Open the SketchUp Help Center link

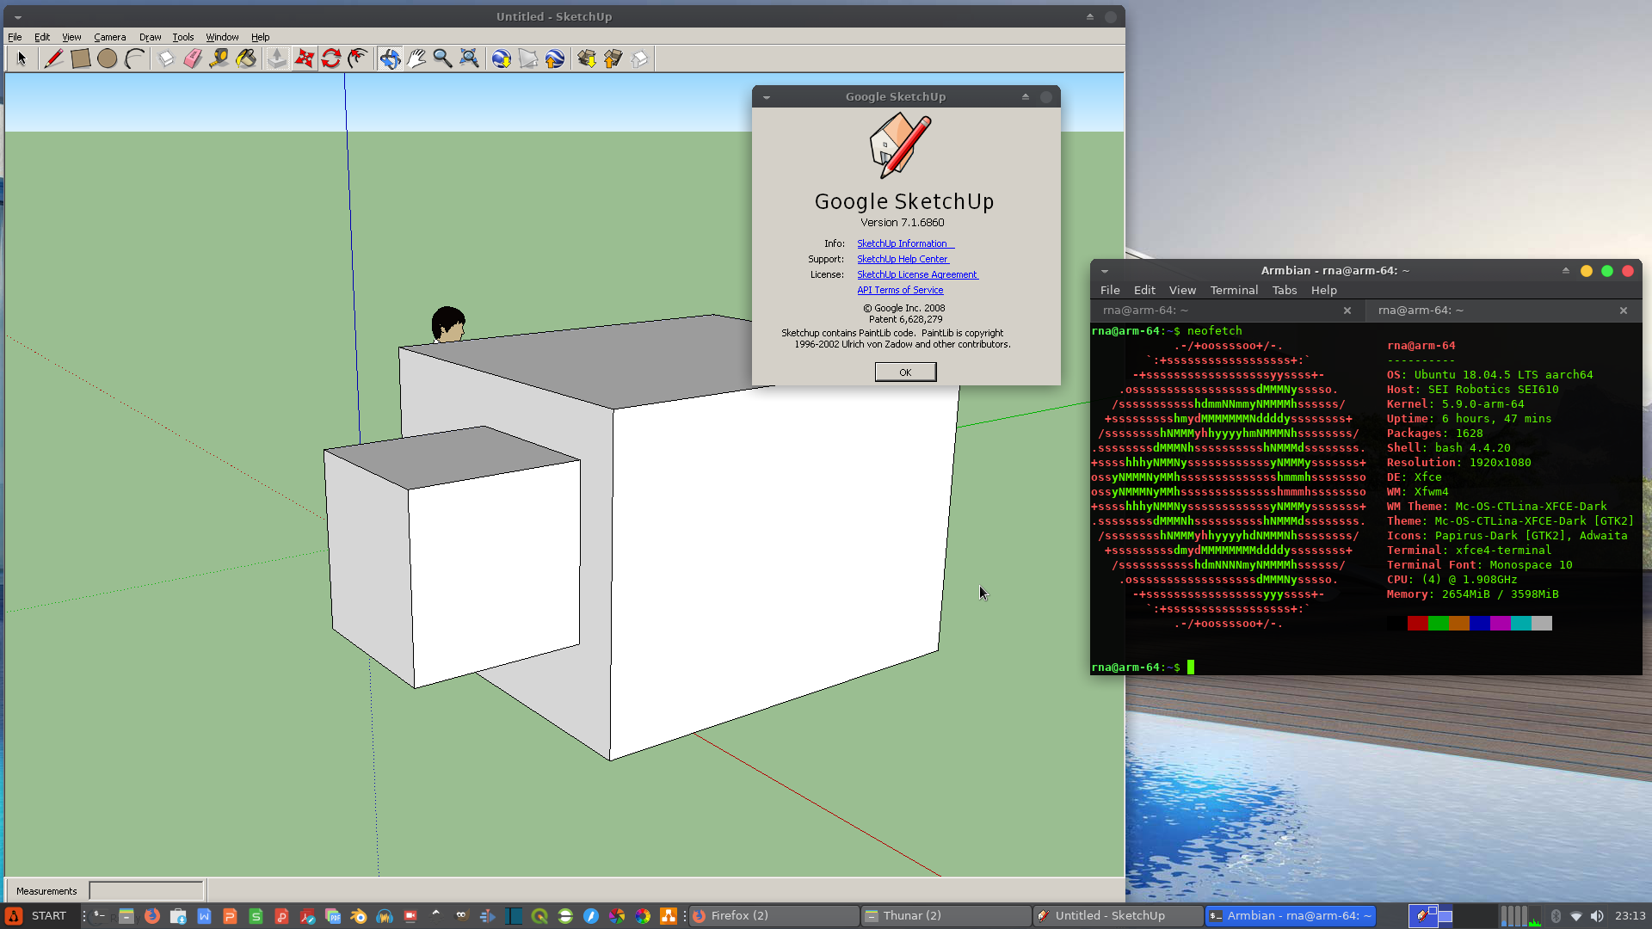pos(903,259)
